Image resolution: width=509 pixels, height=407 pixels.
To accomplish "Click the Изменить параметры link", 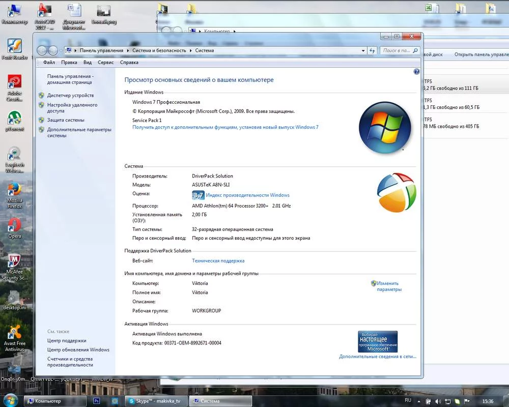I will (388, 286).
